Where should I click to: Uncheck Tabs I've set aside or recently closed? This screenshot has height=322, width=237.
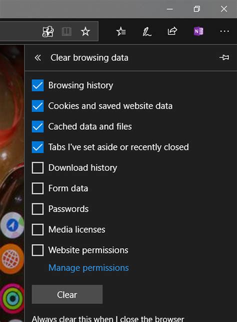coord(37,147)
